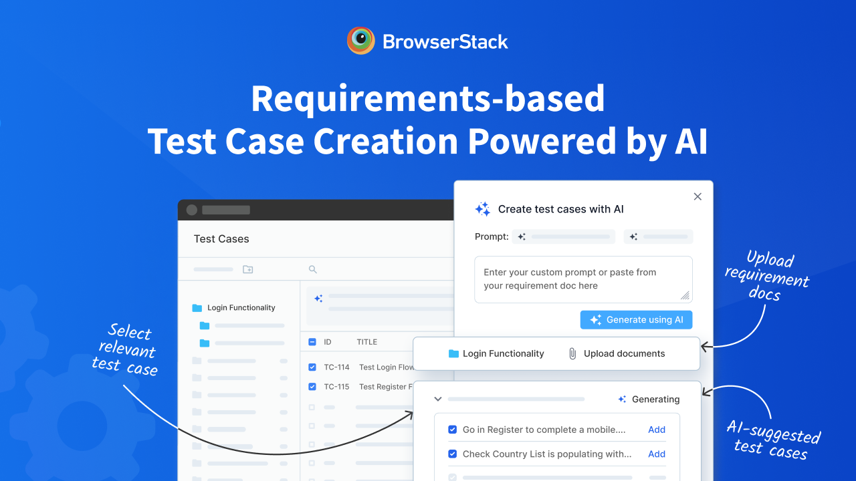The image size is (856, 481).
Task: Click the resize grip of the prompt box
Action: coord(685,295)
